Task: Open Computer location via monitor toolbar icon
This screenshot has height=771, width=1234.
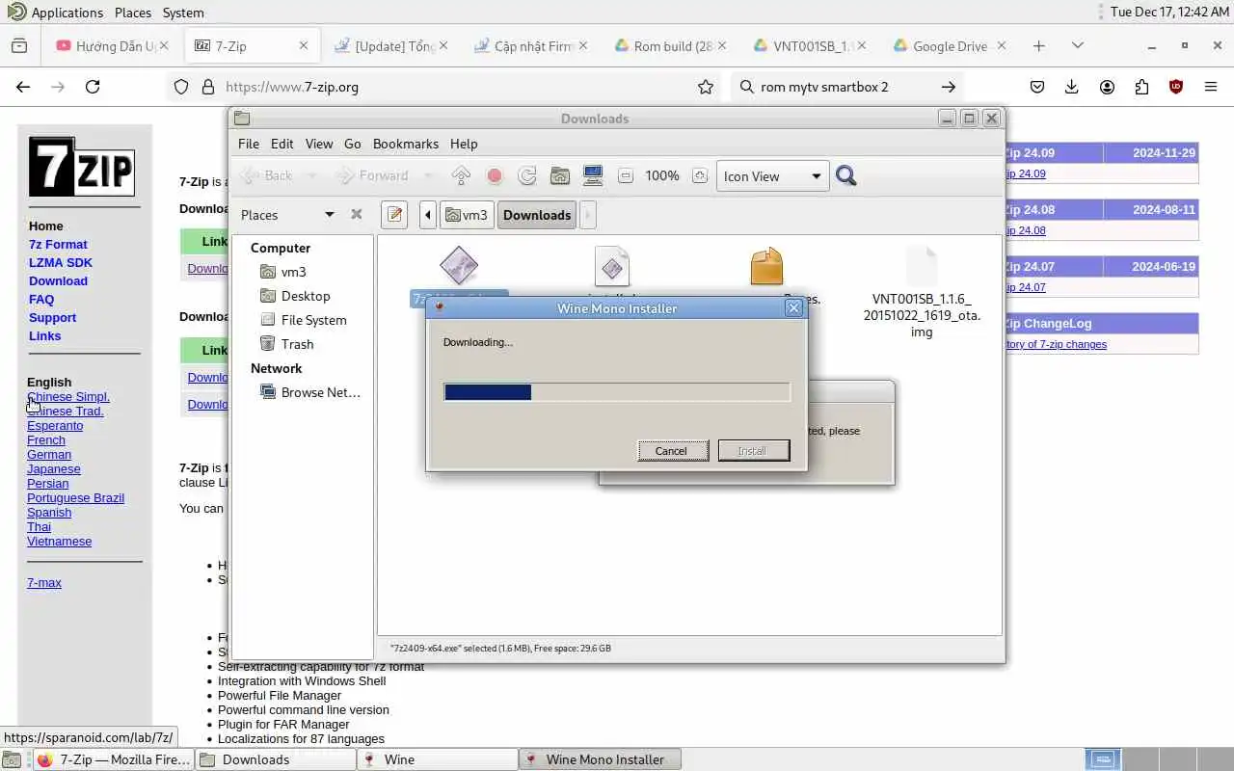Action: pyautogui.click(x=593, y=175)
